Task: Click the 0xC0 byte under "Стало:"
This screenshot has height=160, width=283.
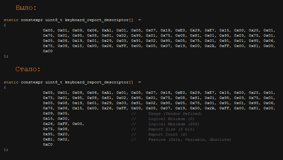Action: click(x=48, y=145)
